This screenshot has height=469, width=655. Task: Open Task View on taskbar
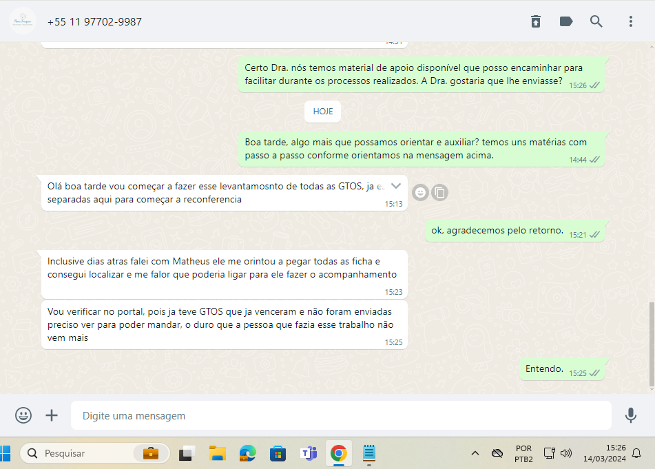tap(187, 454)
